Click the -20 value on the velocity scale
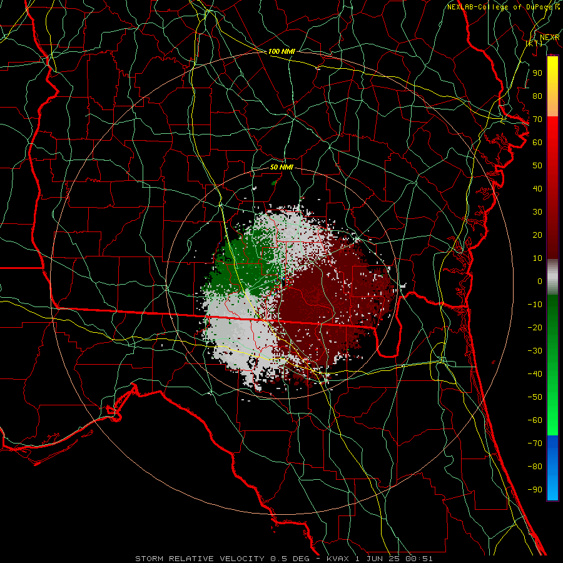The height and width of the screenshot is (563, 563). 535,328
